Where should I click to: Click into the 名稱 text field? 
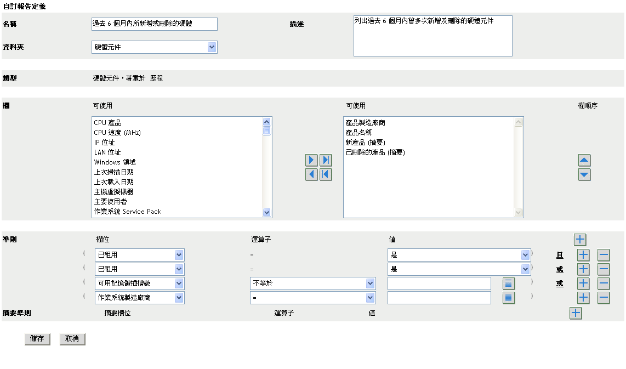[155, 24]
